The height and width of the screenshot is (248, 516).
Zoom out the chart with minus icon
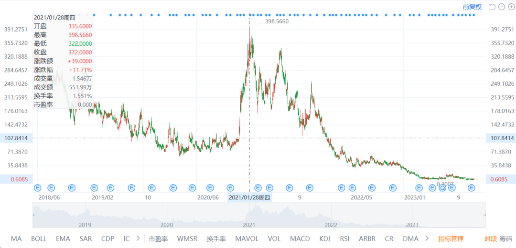(x=502, y=7)
